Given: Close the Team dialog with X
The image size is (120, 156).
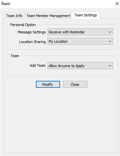Looking at the screenshot, I should point(117,4).
